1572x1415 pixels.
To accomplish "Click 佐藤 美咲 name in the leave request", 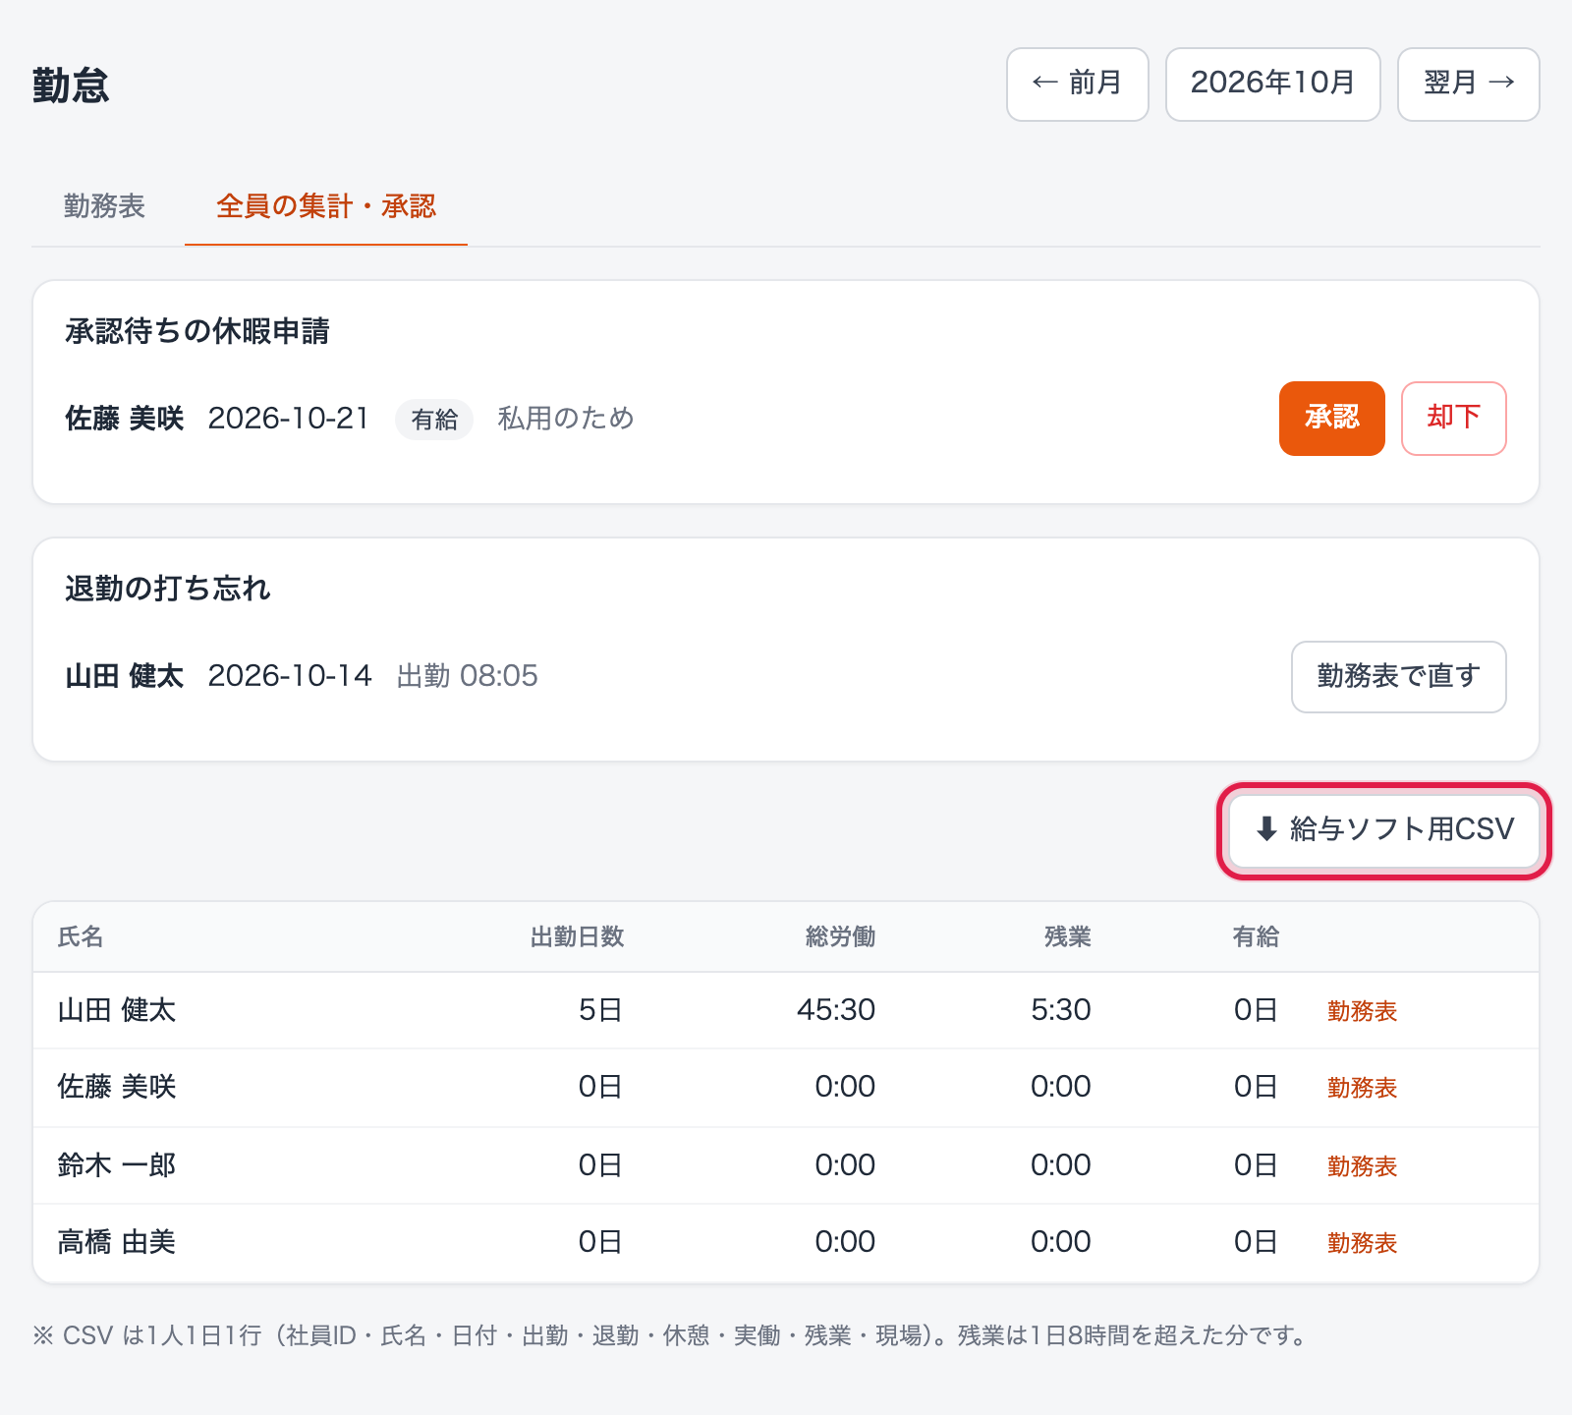I will click(125, 419).
